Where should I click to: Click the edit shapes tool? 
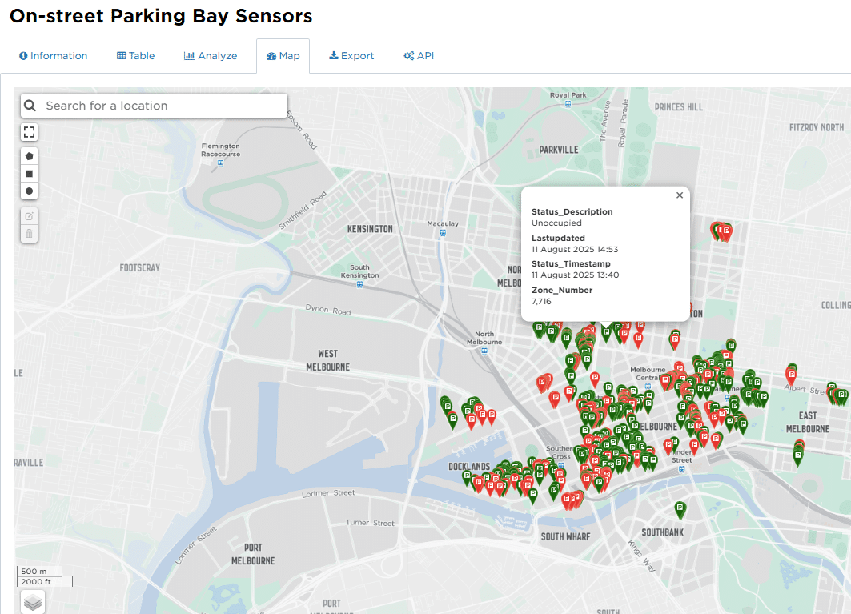(30, 216)
